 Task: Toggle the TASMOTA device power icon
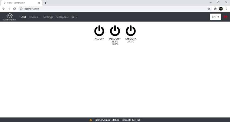(x=131, y=31)
